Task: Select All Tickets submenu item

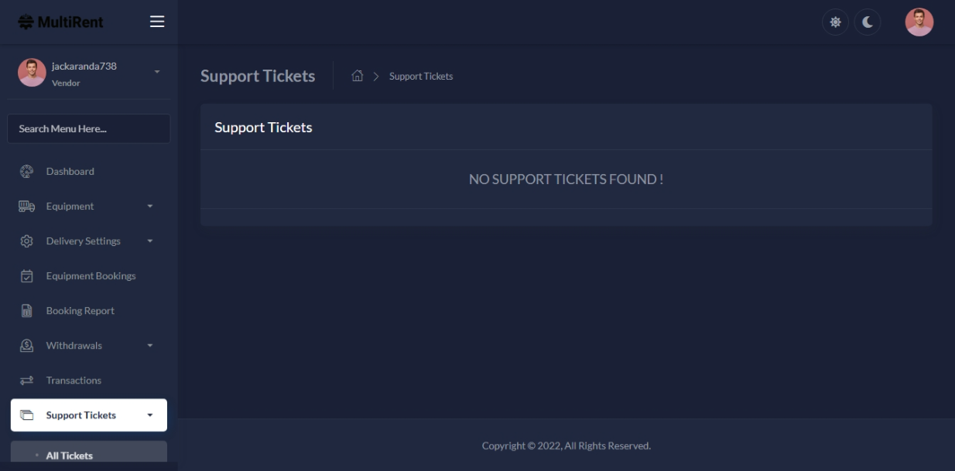Action: tap(70, 456)
